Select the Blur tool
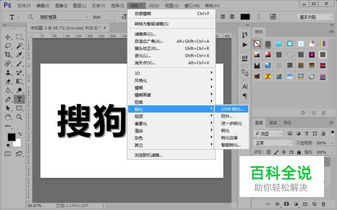This screenshot has width=337, height=210. click(8, 90)
